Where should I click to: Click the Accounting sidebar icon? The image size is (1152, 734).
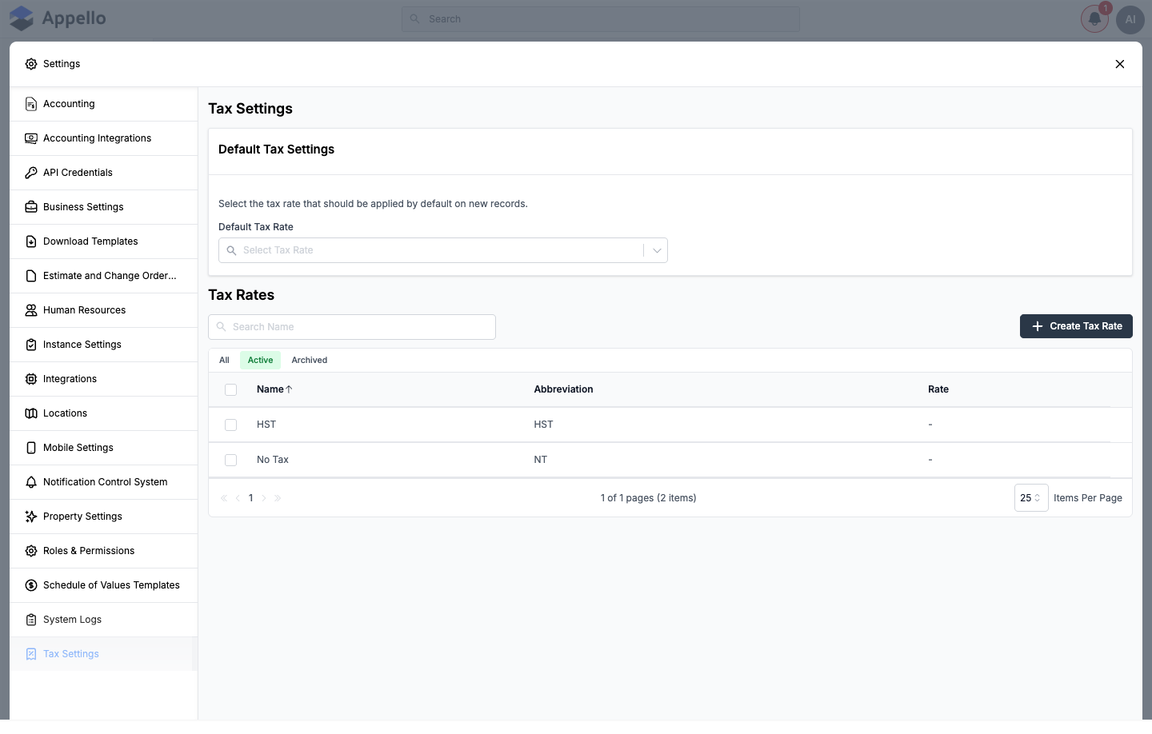click(x=31, y=104)
